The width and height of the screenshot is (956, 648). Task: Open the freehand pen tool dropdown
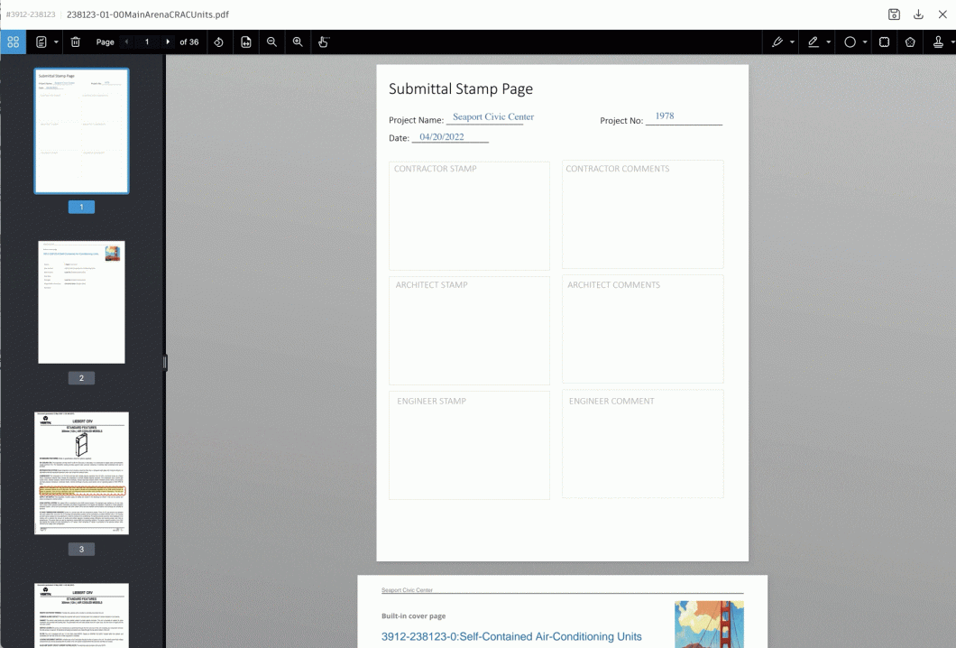point(792,42)
